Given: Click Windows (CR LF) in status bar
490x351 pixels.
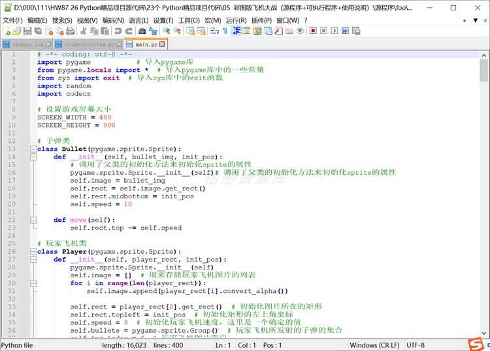Looking at the screenshot, I should [374, 345].
